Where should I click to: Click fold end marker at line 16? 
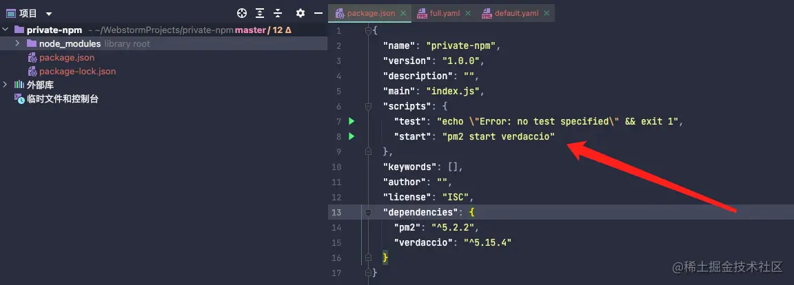(x=368, y=257)
